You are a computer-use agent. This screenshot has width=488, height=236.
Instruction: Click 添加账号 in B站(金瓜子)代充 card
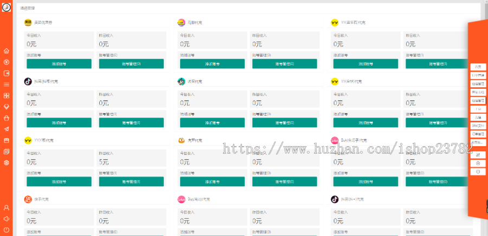coord(365,182)
